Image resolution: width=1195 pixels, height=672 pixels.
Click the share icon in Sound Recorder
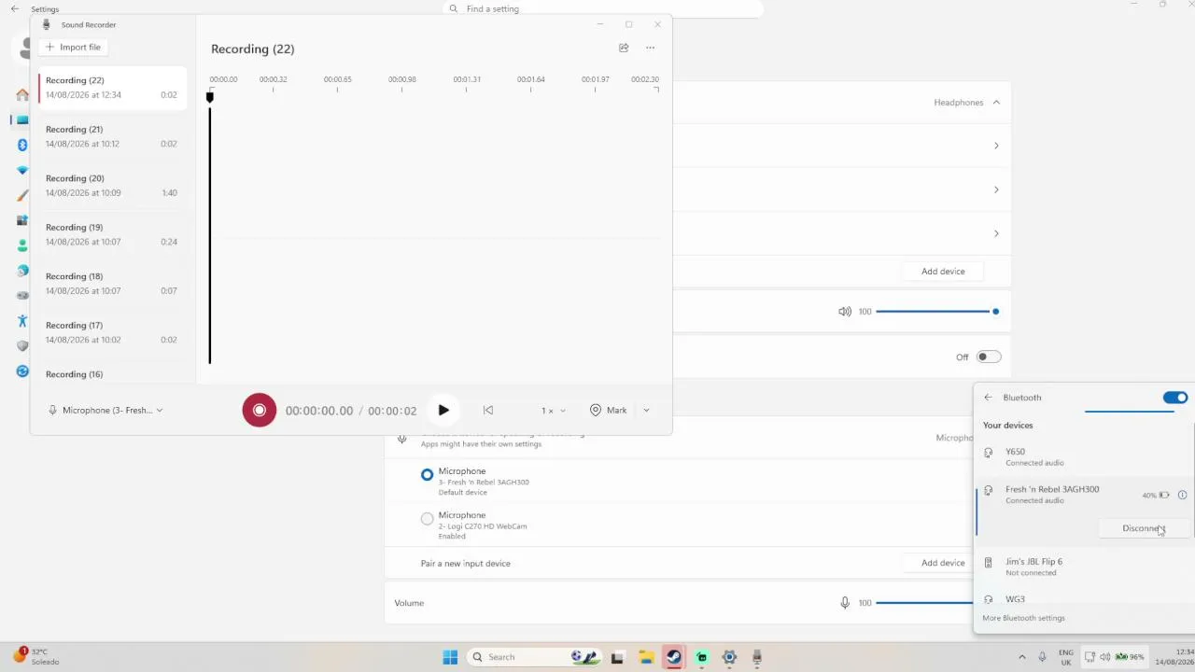point(624,48)
